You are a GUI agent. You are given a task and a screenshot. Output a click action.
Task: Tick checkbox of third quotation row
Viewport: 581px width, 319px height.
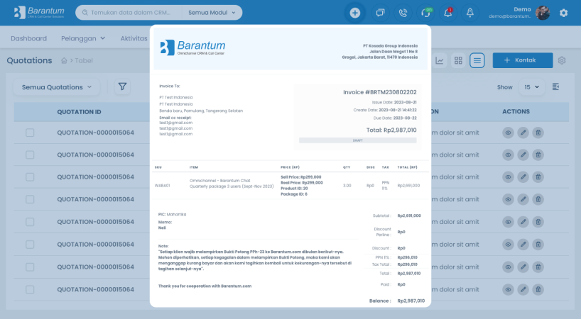30,177
